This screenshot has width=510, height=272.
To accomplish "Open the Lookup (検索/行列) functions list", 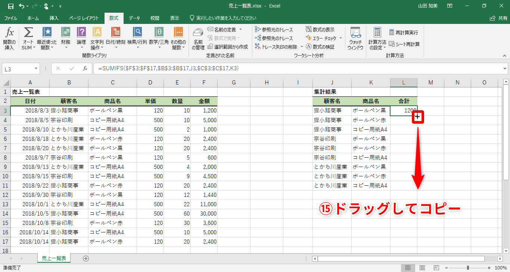I will pos(137,38).
